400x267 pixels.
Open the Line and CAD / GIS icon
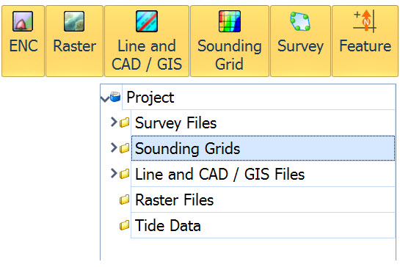pyautogui.click(x=147, y=21)
